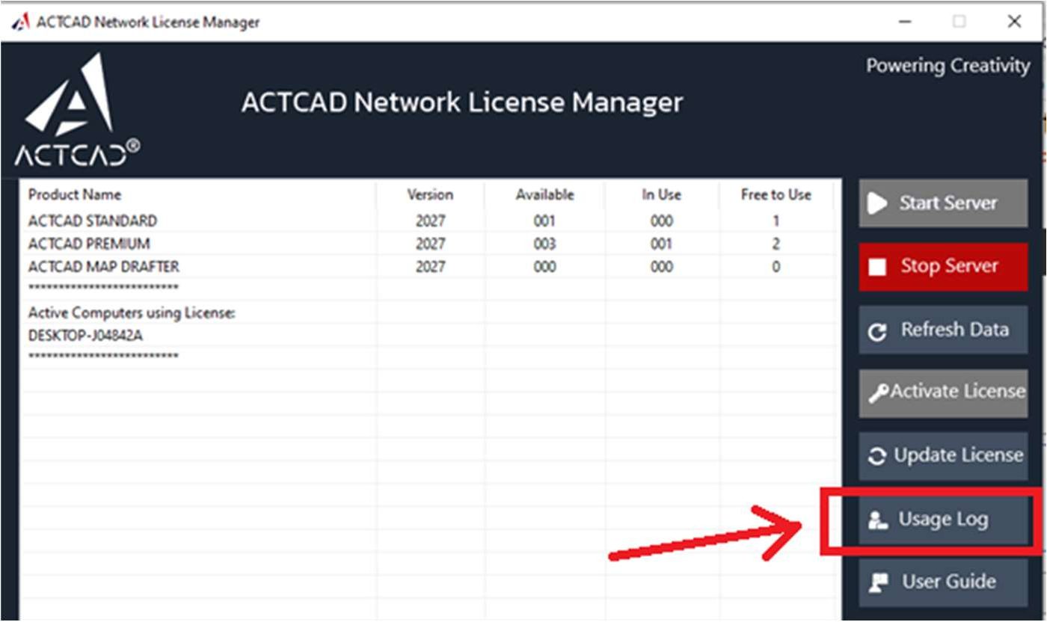Click the person icon on Usage Log
1047x622 pixels.
pyautogui.click(x=878, y=520)
